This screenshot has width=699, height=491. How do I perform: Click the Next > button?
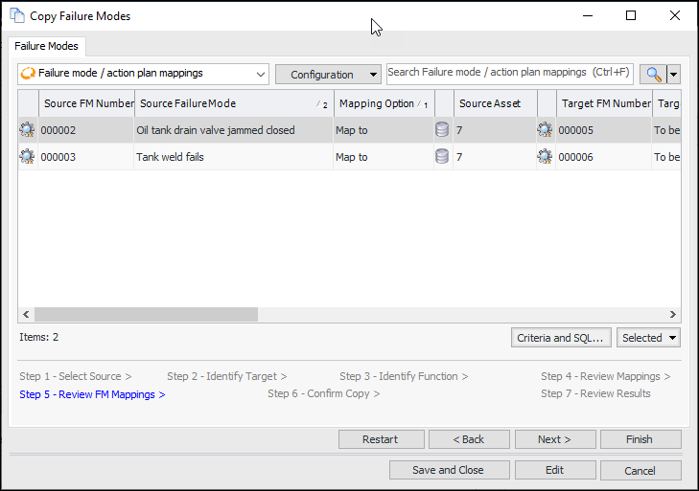(555, 439)
